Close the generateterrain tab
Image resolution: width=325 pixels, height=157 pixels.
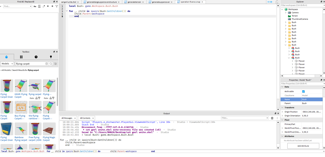pyautogui.click(x=144, y=2)
